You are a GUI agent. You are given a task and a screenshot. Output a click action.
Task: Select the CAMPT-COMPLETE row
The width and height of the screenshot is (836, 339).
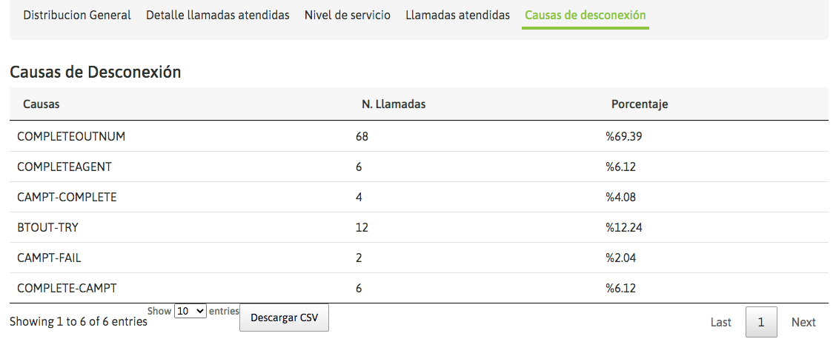coord(67,197)
